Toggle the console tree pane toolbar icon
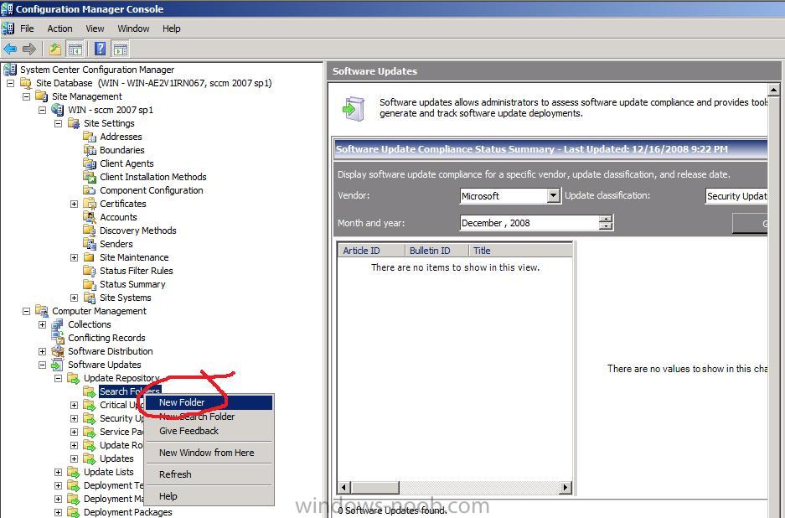Viewport: 785px width, 518px height. (75, 49)
